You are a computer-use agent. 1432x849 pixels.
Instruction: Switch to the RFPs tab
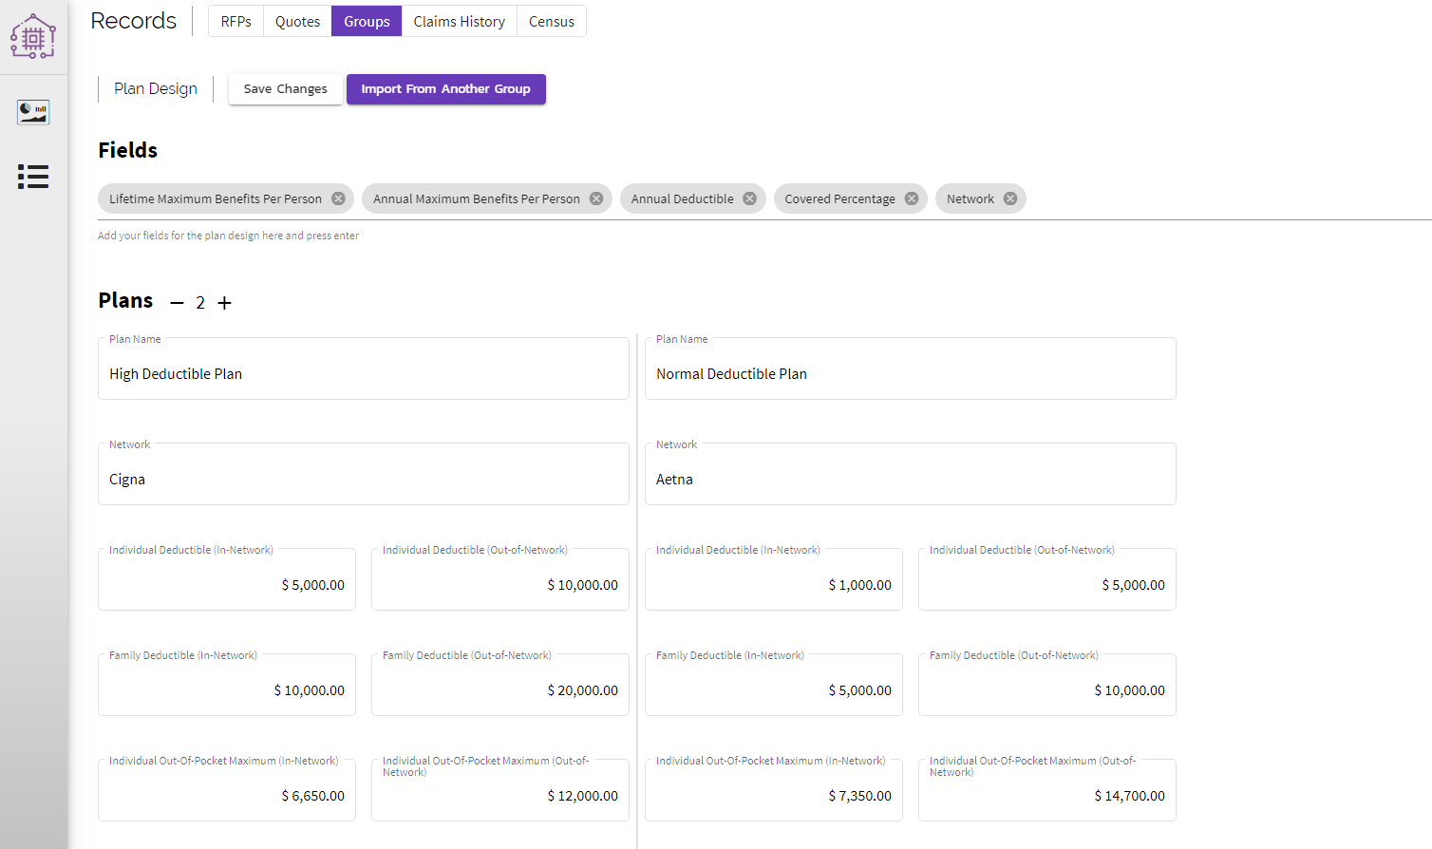tap(235, 21)
